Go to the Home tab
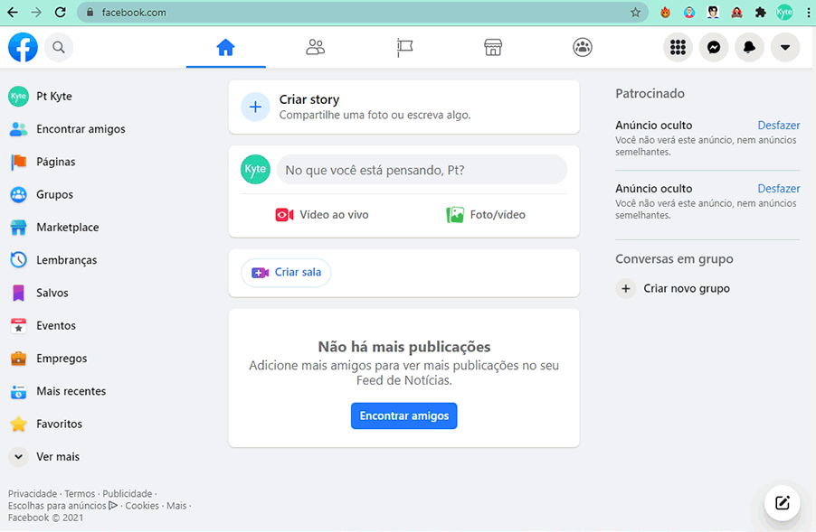 226,47
